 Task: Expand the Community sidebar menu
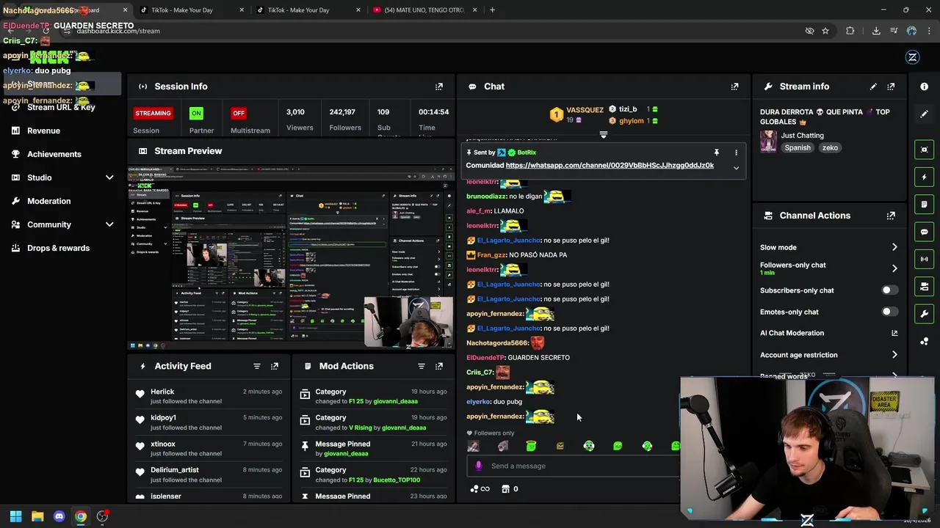tap(109, 224)
